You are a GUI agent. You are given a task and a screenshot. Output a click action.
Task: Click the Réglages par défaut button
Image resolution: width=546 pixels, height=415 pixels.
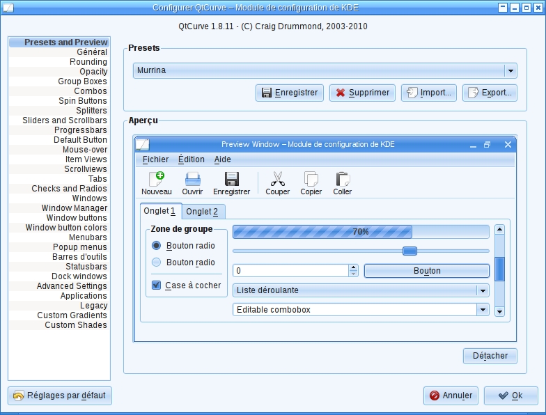[x=60, y=396]
